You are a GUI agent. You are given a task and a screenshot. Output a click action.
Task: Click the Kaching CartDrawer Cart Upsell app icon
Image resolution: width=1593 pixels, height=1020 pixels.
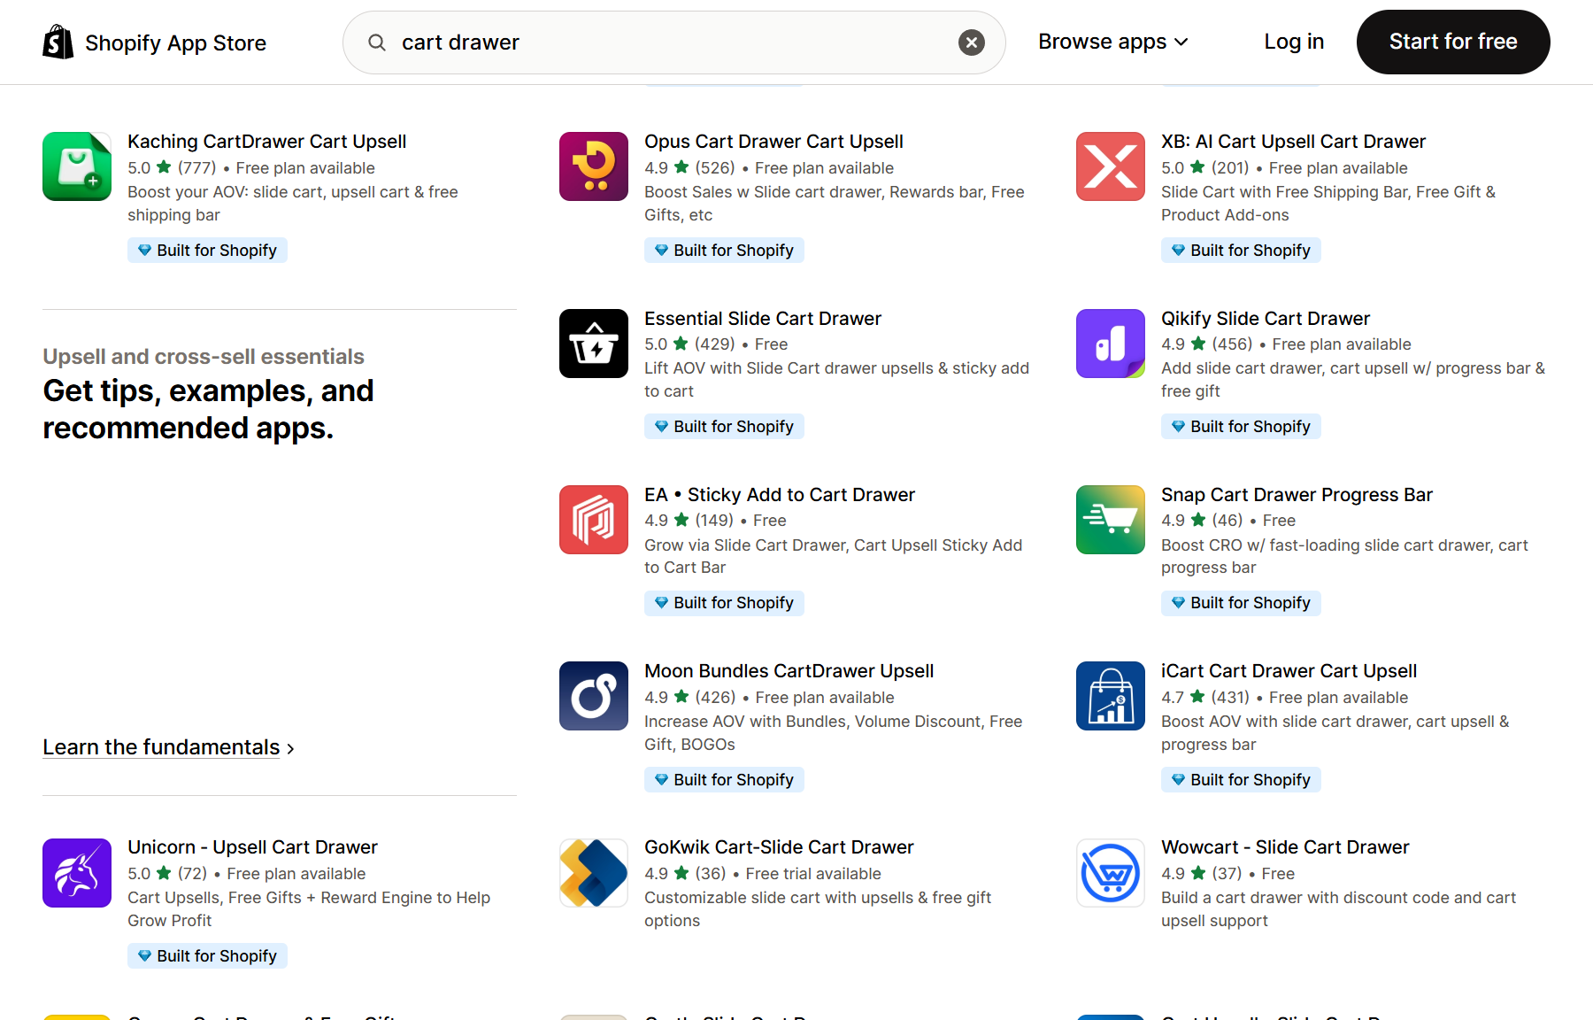[76, 166]
